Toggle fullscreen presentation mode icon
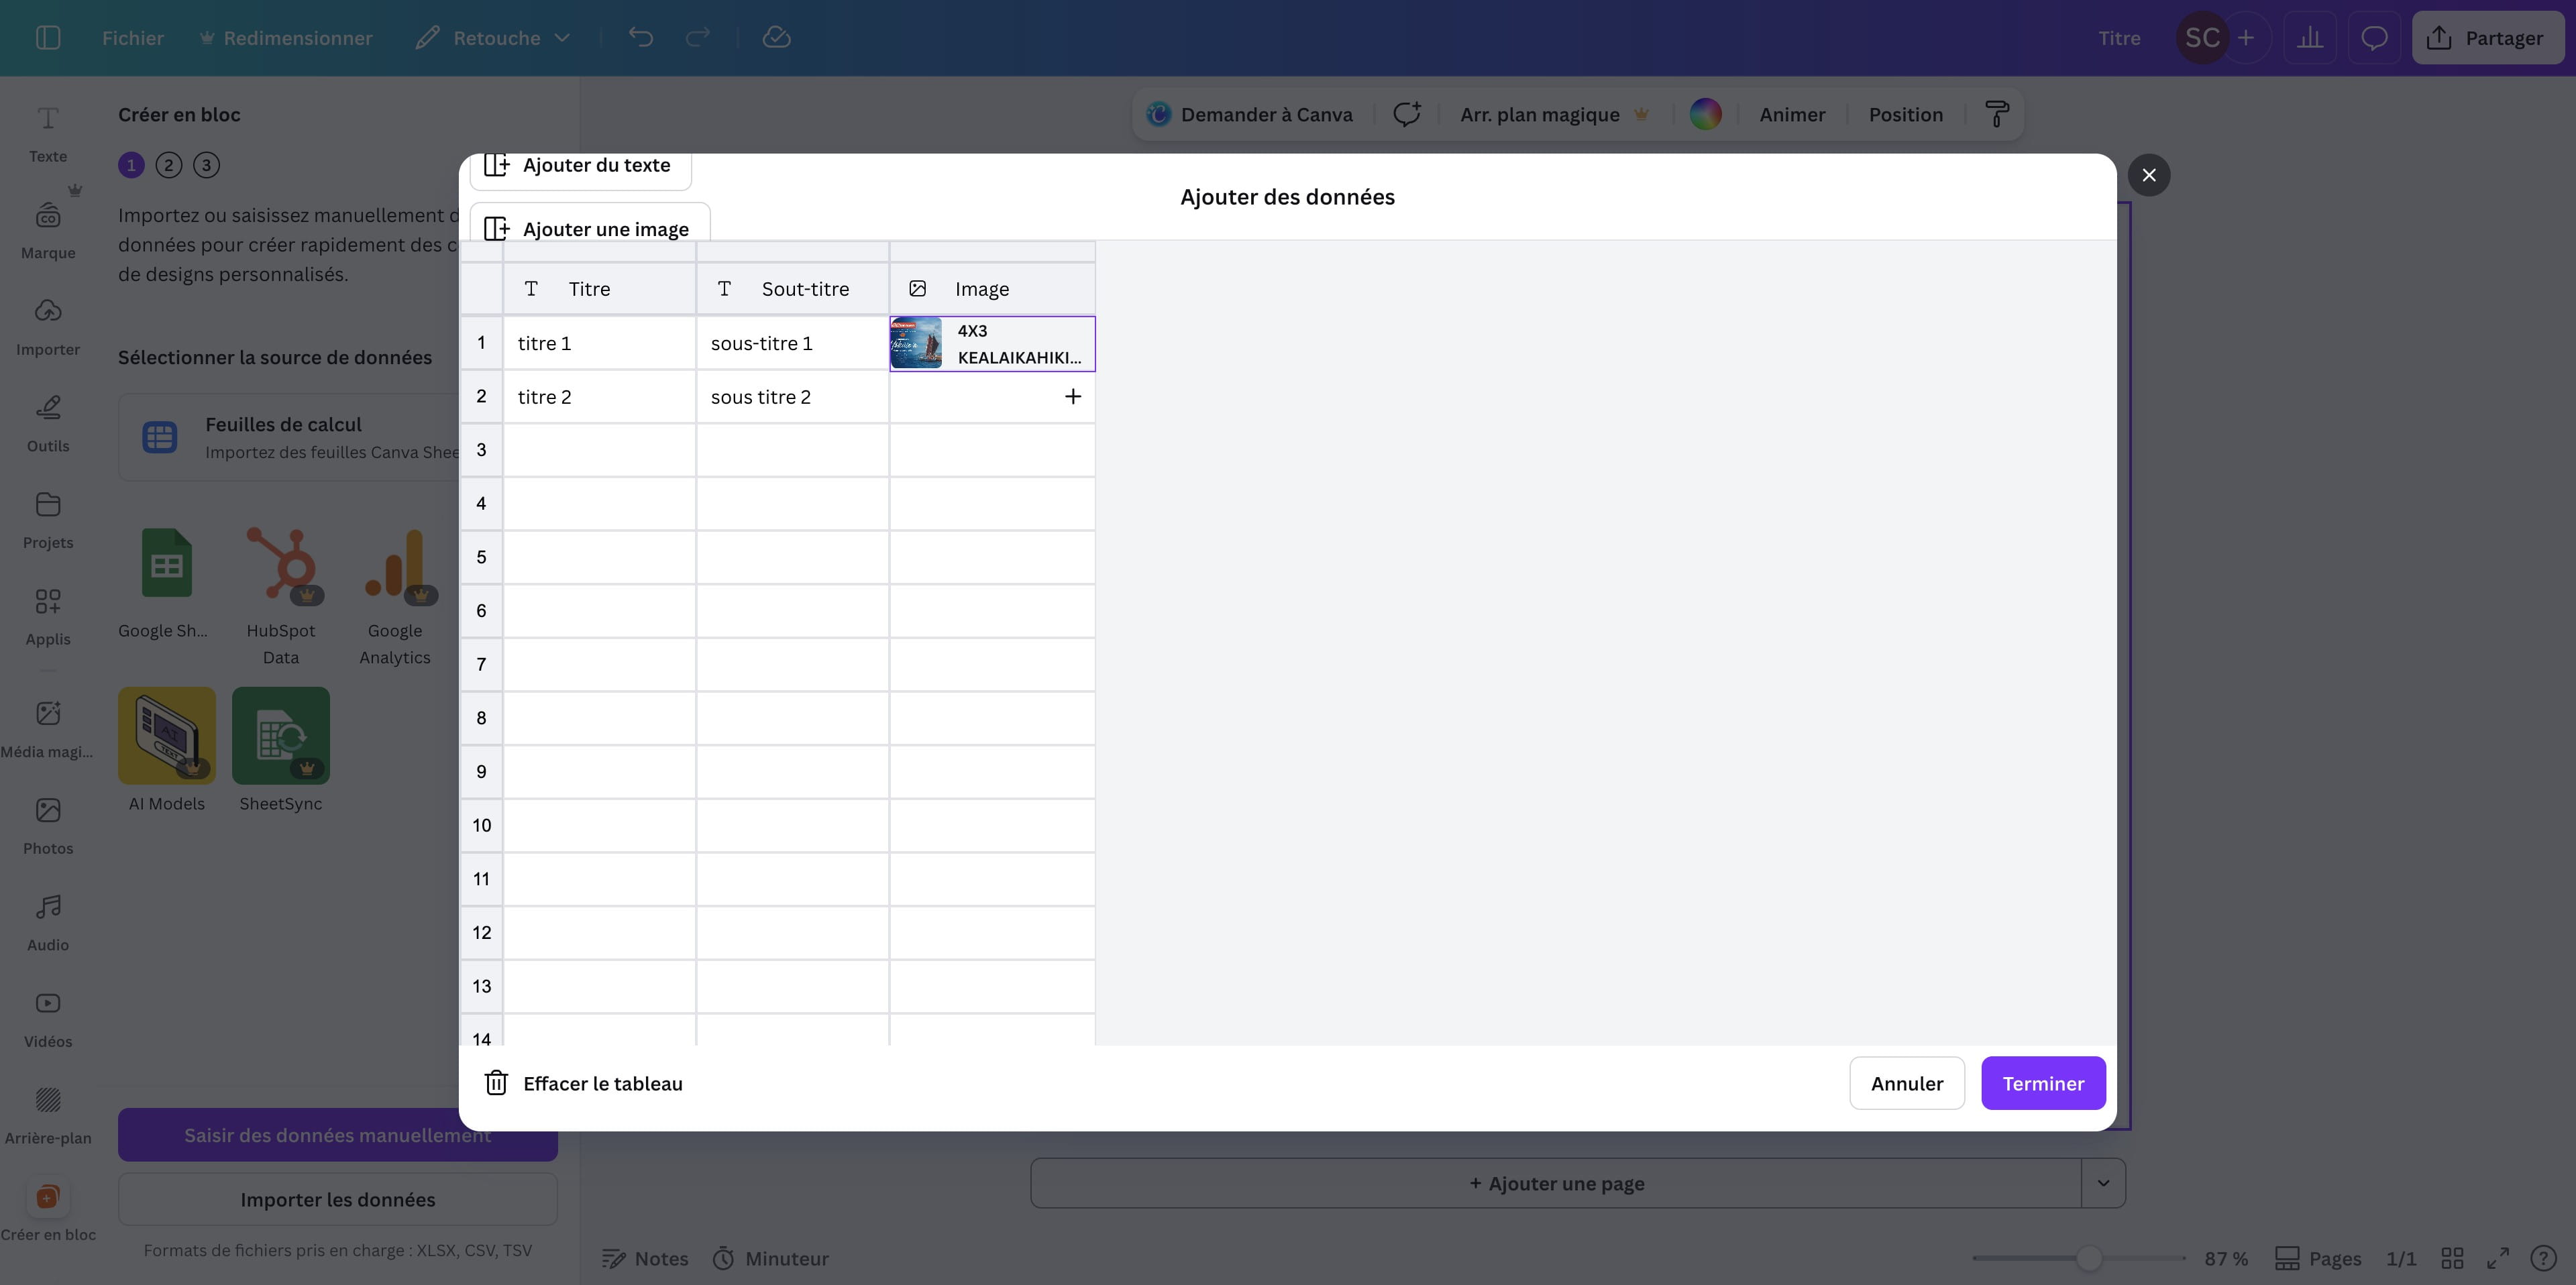 coord(2498,1258)
